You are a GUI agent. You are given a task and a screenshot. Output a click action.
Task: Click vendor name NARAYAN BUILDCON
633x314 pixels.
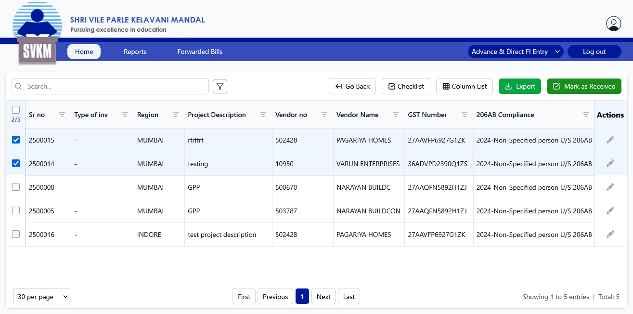pos(368,211)
